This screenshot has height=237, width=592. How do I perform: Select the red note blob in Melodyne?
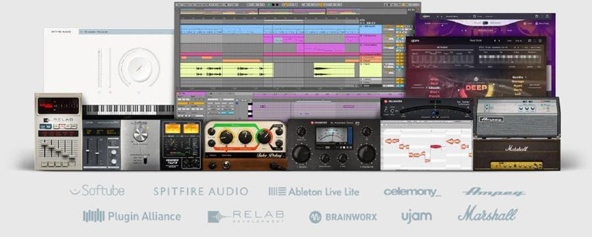[x=435, y=146]
